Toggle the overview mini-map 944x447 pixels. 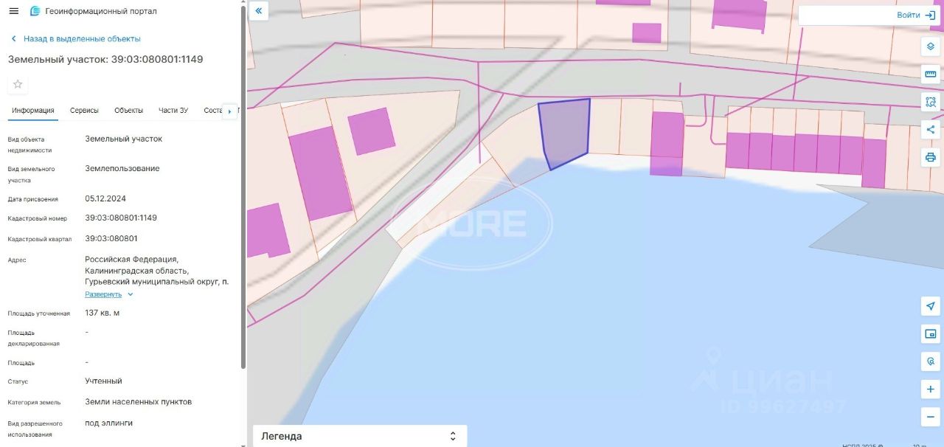coord(931,334)
